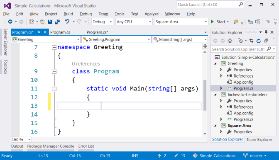
Task: Collapse the namespace Greeting code block
Action: click(54, 47)
